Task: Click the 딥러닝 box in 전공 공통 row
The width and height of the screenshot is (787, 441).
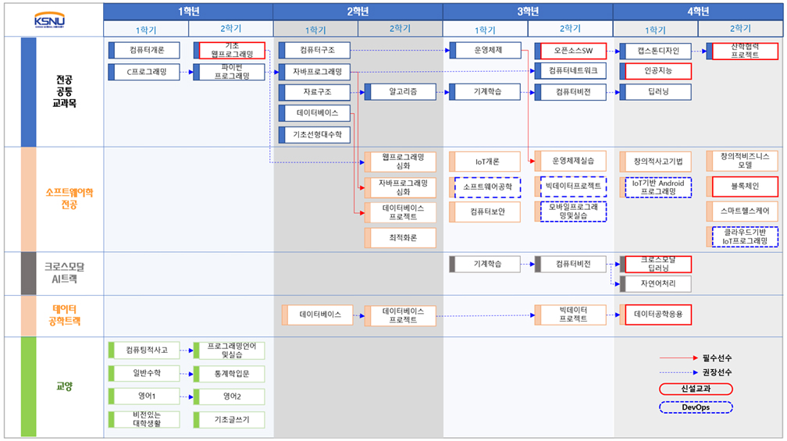Action: coord(656,92)
